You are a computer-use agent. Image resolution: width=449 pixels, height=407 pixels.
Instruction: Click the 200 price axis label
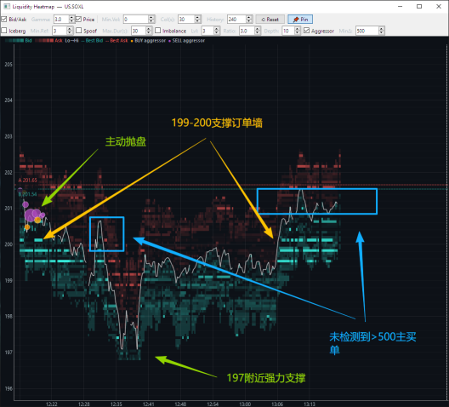[9, 244]
